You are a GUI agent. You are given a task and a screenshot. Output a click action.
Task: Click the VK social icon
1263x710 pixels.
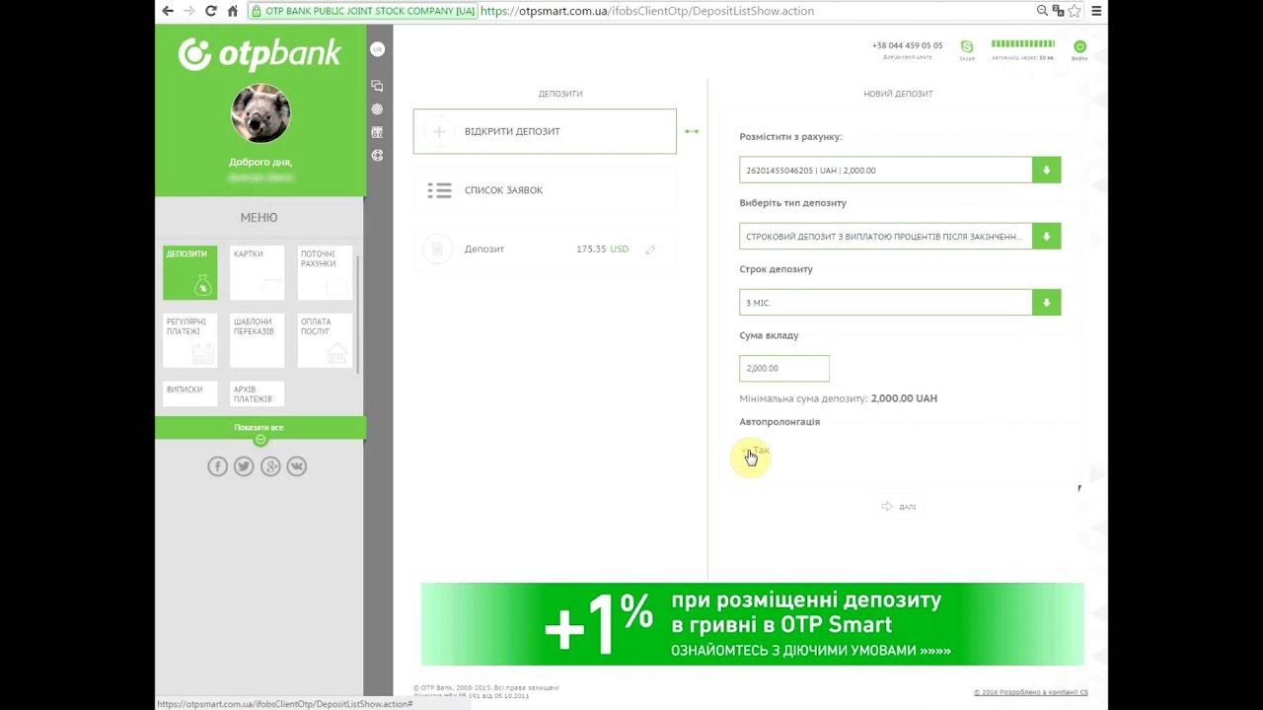click(x=296, y=466)
